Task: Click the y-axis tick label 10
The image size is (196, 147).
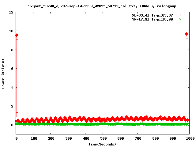Action: (x=11, y=31)
